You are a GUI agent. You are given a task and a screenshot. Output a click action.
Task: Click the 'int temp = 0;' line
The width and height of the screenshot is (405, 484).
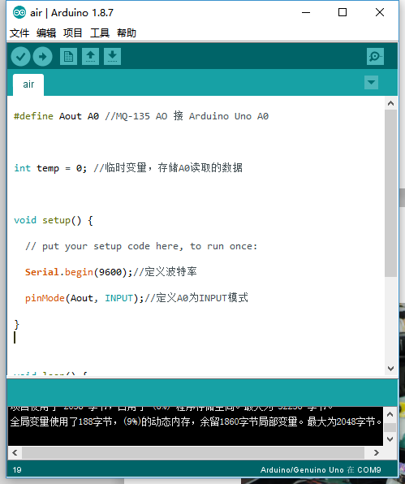coord(128,168)
